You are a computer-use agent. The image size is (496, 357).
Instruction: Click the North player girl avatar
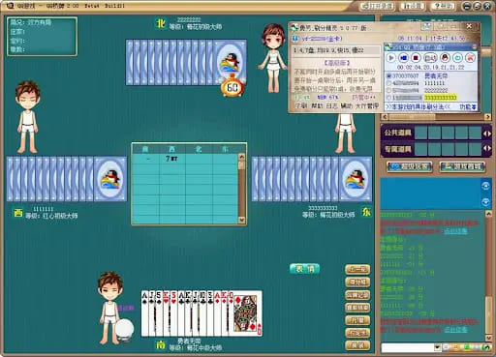(x=273, y=58)
